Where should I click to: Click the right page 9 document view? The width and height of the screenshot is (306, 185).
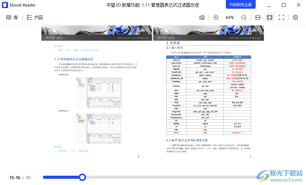pos(208,92)
